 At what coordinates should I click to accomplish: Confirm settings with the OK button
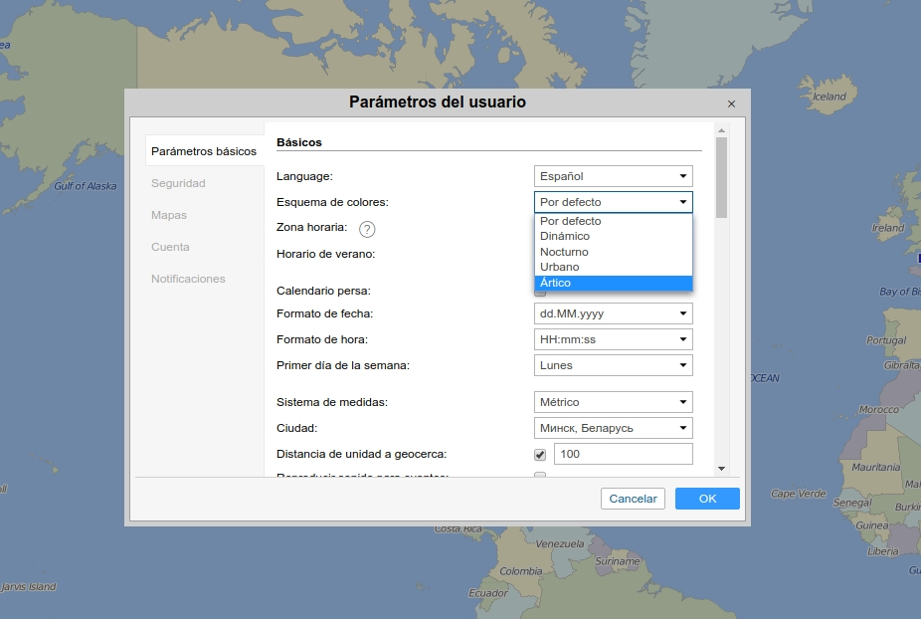(707, 499)
